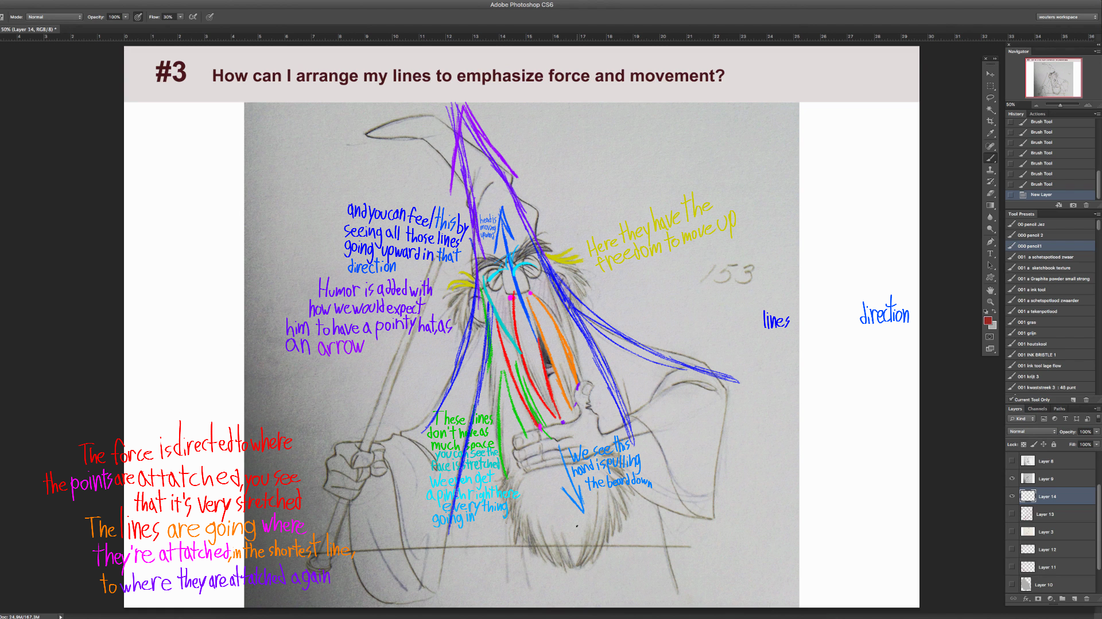Swap foreground and background colors

994,311
